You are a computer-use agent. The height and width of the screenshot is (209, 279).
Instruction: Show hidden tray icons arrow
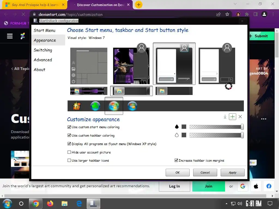(226, 204)
